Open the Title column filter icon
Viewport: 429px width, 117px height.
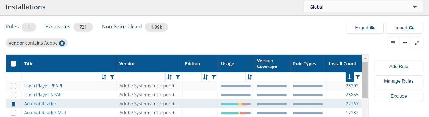[x=112, y=77]
